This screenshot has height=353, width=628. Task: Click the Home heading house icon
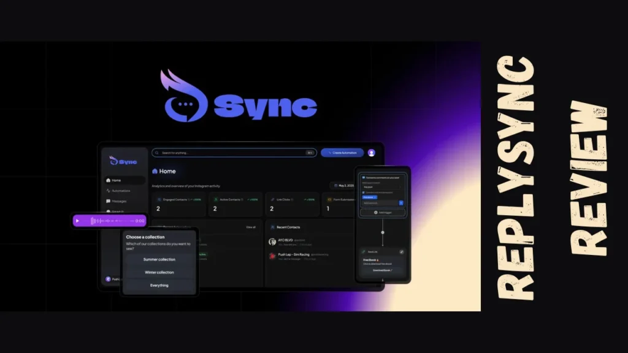tap(155, 171)
